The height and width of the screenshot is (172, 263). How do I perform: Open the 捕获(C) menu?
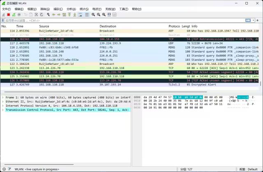click(58, 9)
